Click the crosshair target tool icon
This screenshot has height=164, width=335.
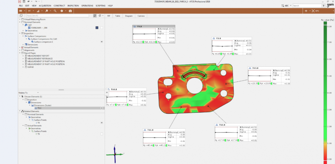pos(62,11)
